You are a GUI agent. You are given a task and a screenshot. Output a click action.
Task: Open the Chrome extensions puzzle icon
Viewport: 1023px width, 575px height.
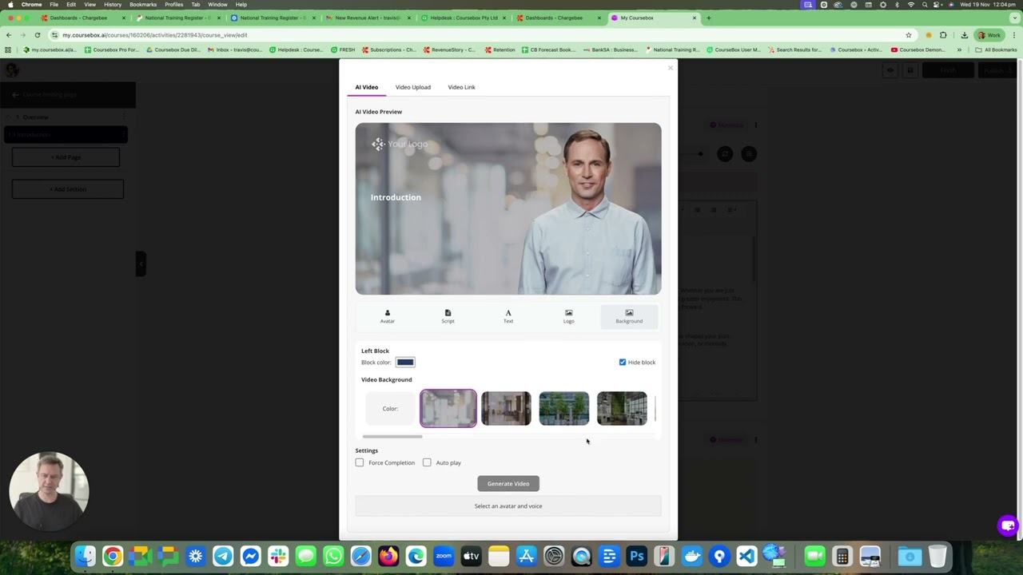click(x=943, y=35)
